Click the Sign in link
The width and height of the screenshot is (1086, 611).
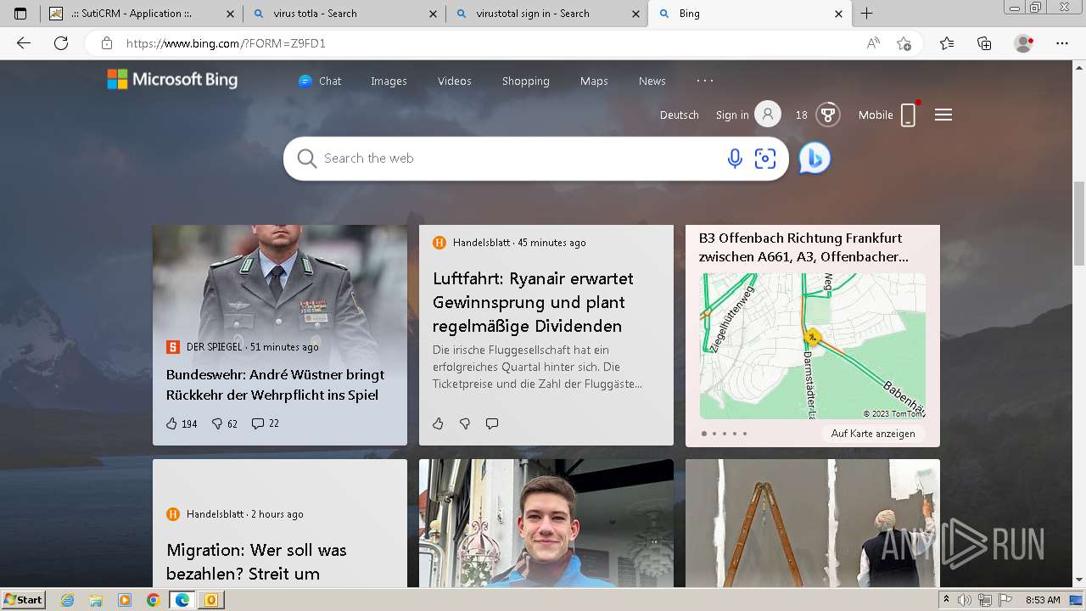732,115
